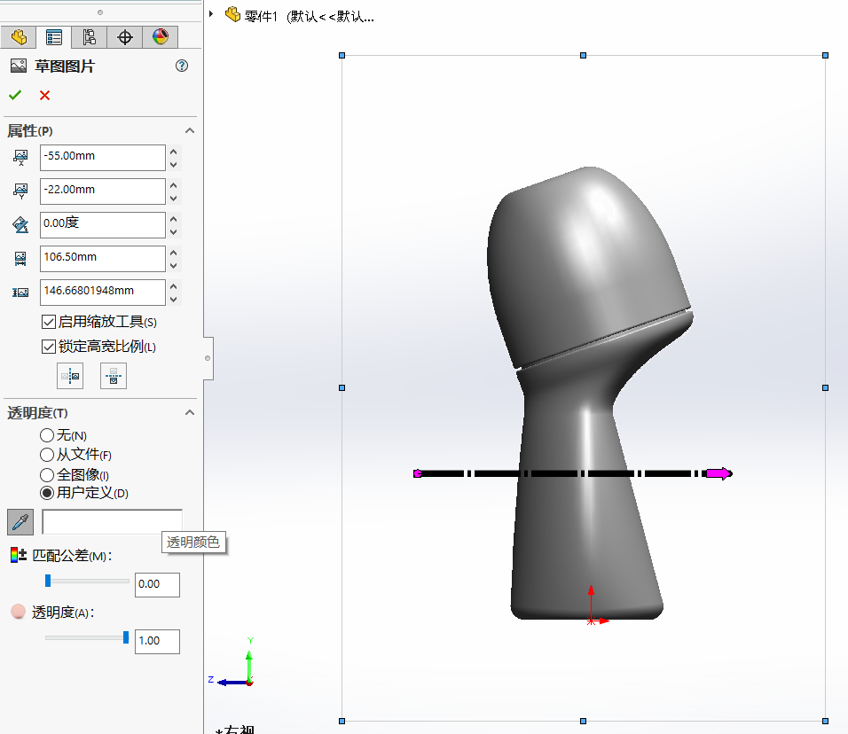Edit the matching tolerance 0.00 field
This screenshot has height=734, width=848.
[157, 585]
